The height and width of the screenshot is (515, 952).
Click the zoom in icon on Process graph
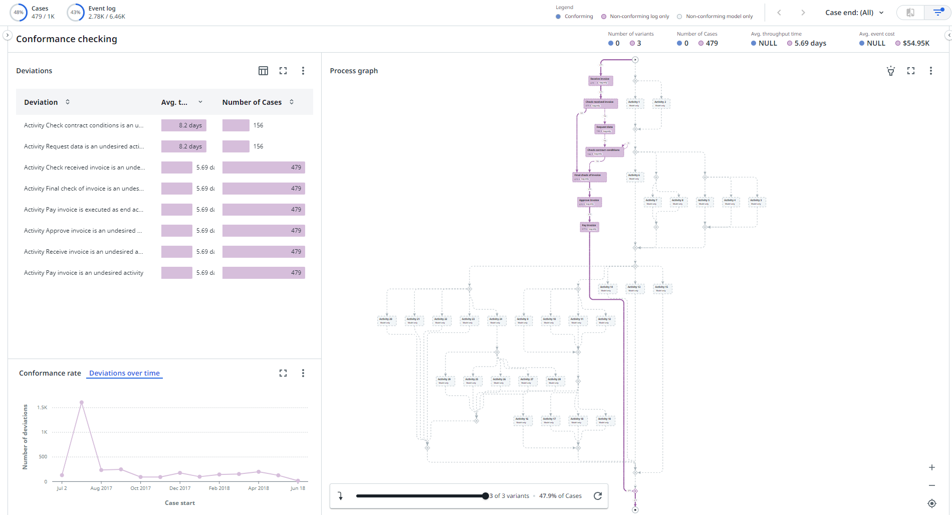[x=932, y=467]
